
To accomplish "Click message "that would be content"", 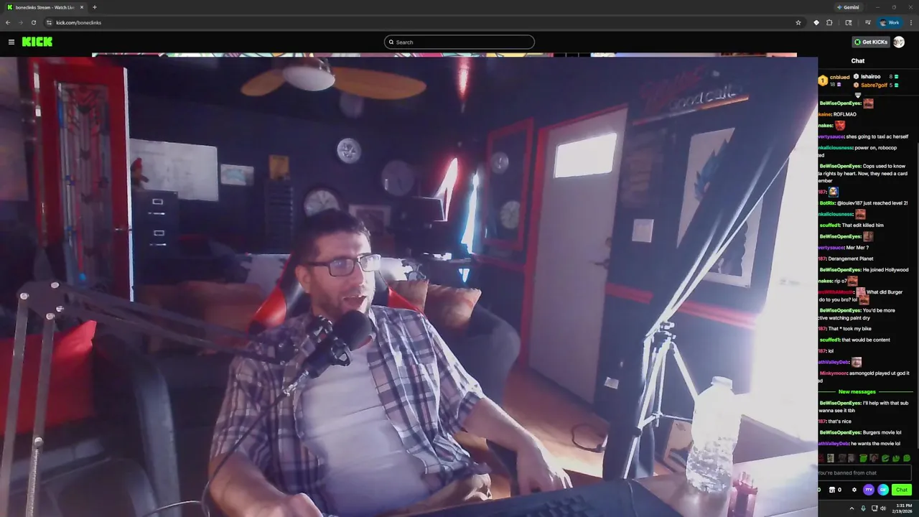I will pyautogui.click(x=865, y=340).
